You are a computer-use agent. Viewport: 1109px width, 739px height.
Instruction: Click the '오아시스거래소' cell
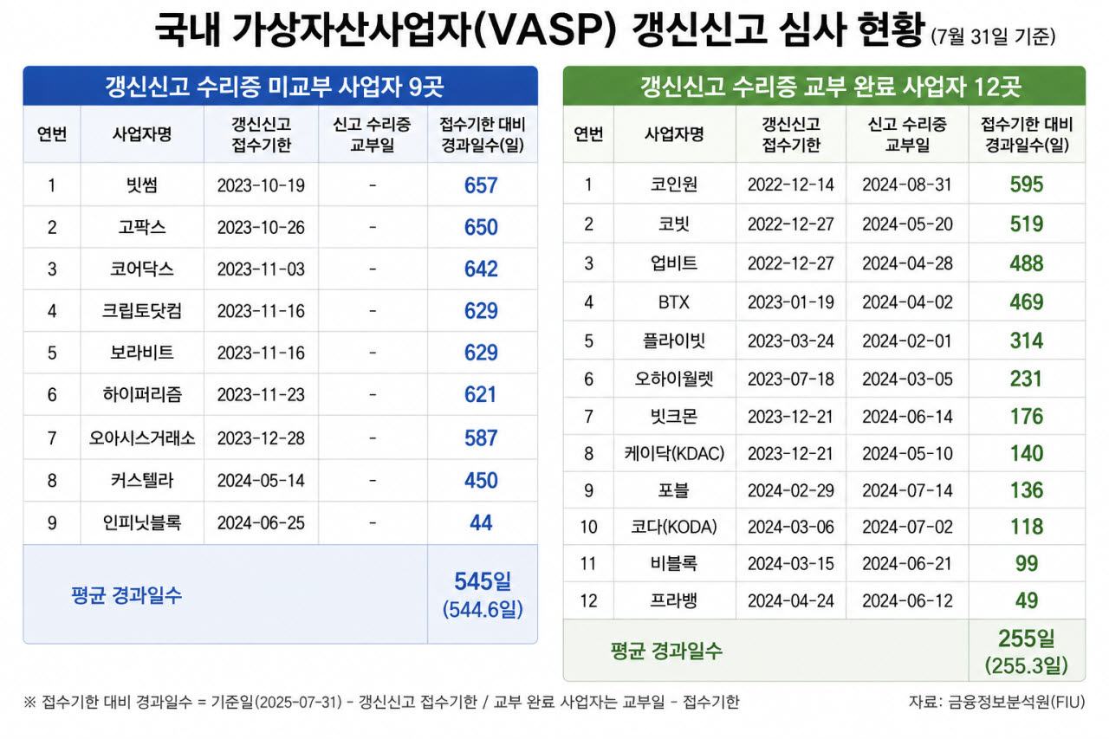click(142, 438)
